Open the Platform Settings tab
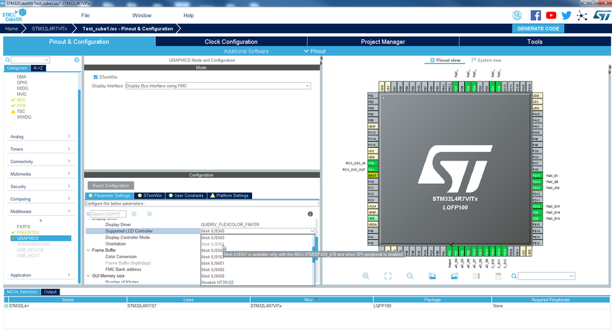Screen dimensions: 612x331 click(229, 196)
